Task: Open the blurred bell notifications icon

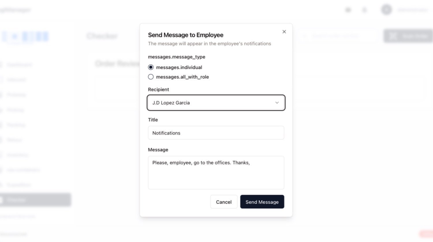Action: pos(365,10)
